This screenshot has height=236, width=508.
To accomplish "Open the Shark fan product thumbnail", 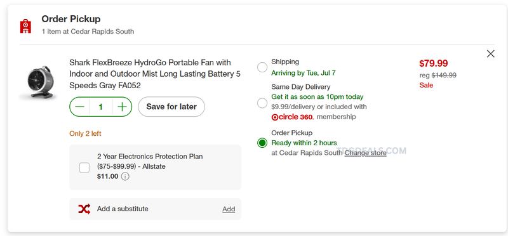I will point(38,82).
